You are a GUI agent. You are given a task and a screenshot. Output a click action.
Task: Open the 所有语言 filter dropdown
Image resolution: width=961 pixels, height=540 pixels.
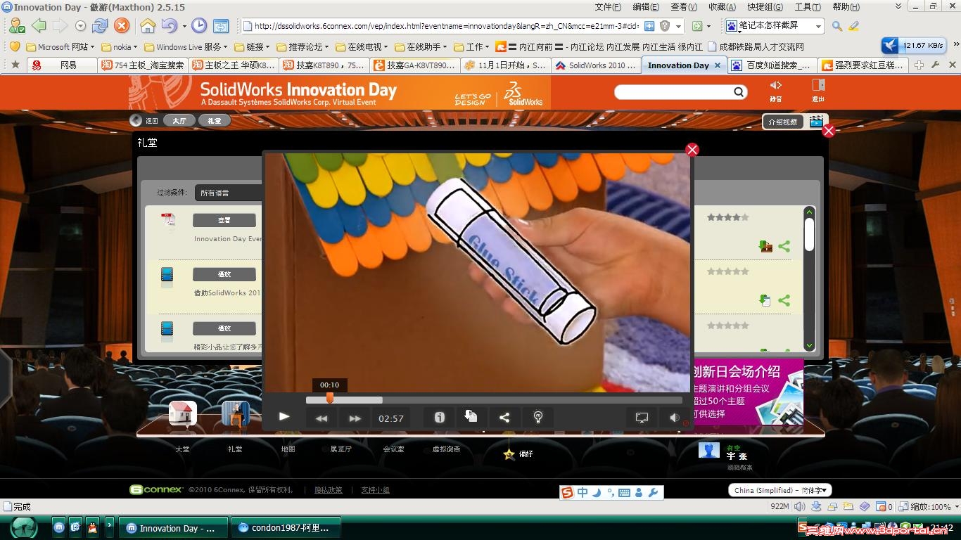point(229,193)
